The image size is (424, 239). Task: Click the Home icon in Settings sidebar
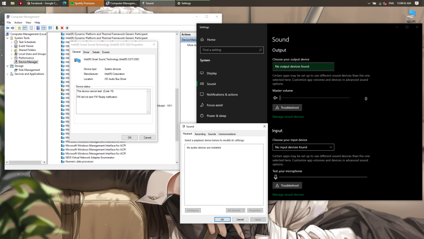(202, 39)
